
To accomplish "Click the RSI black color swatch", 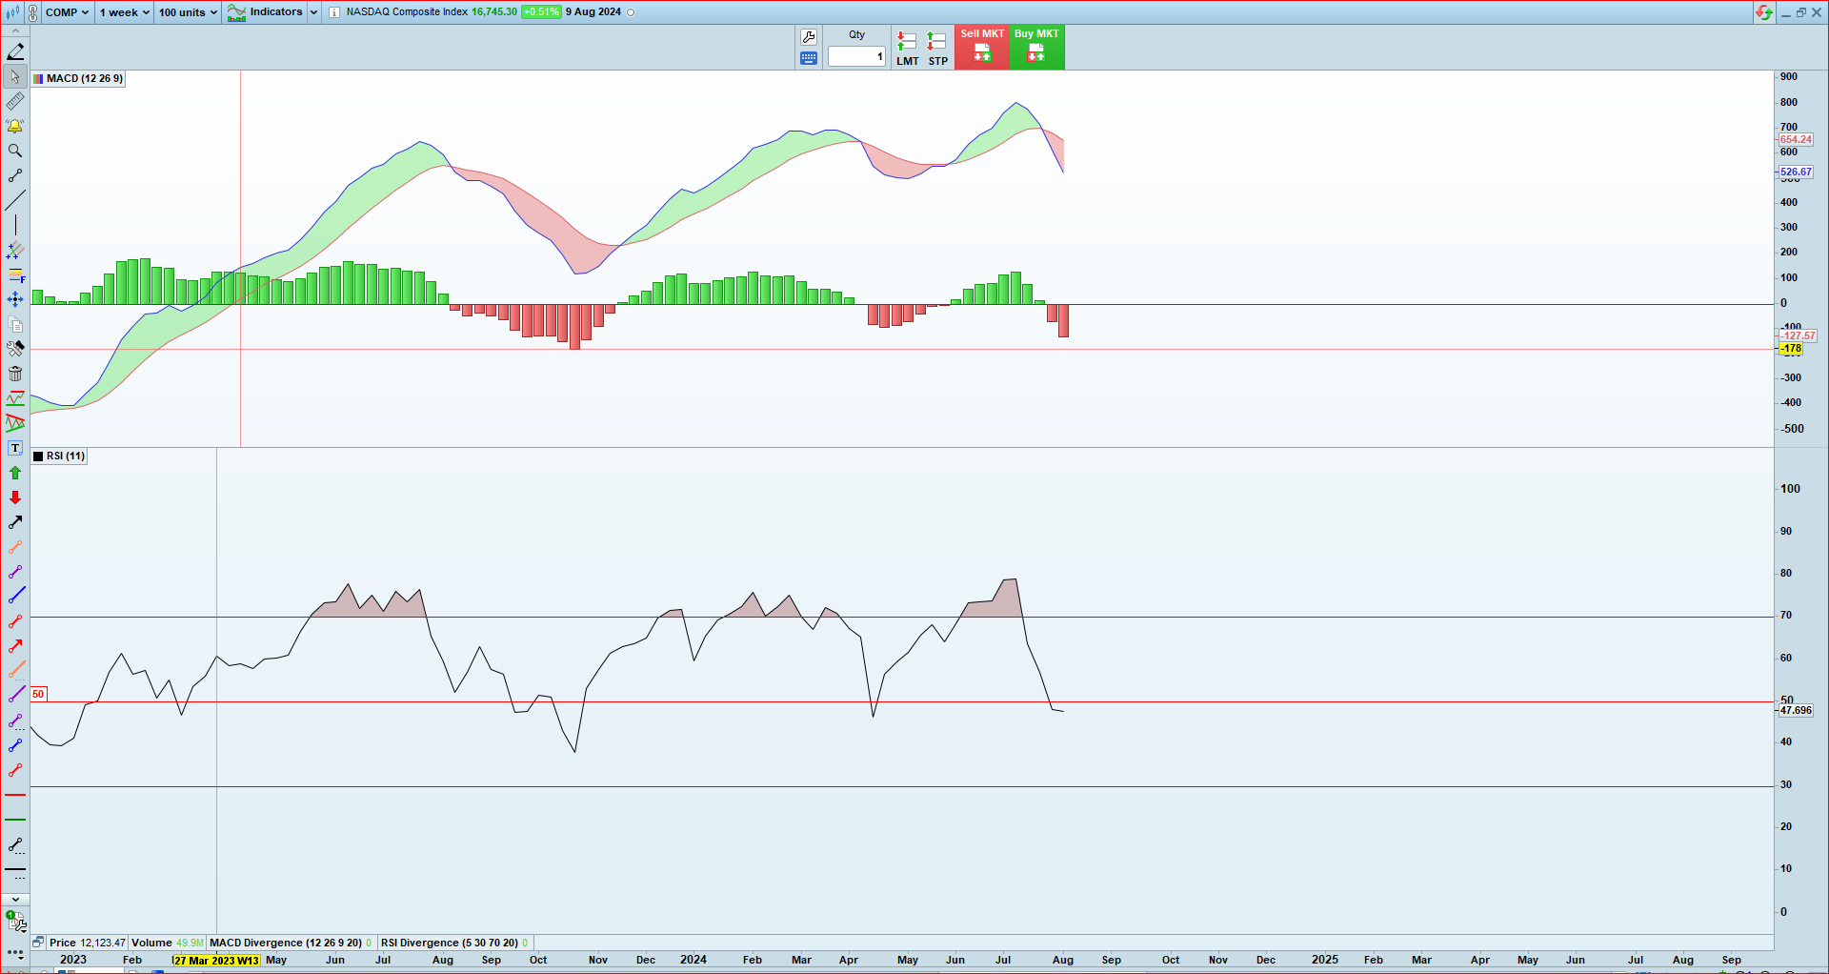I will 38,457.
